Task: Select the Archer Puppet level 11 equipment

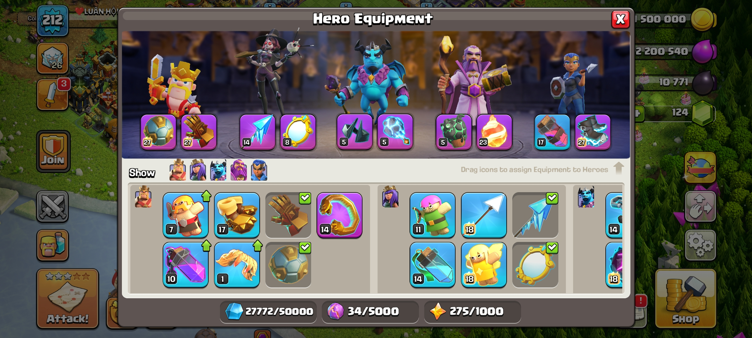Action: (x=432, y=215)
